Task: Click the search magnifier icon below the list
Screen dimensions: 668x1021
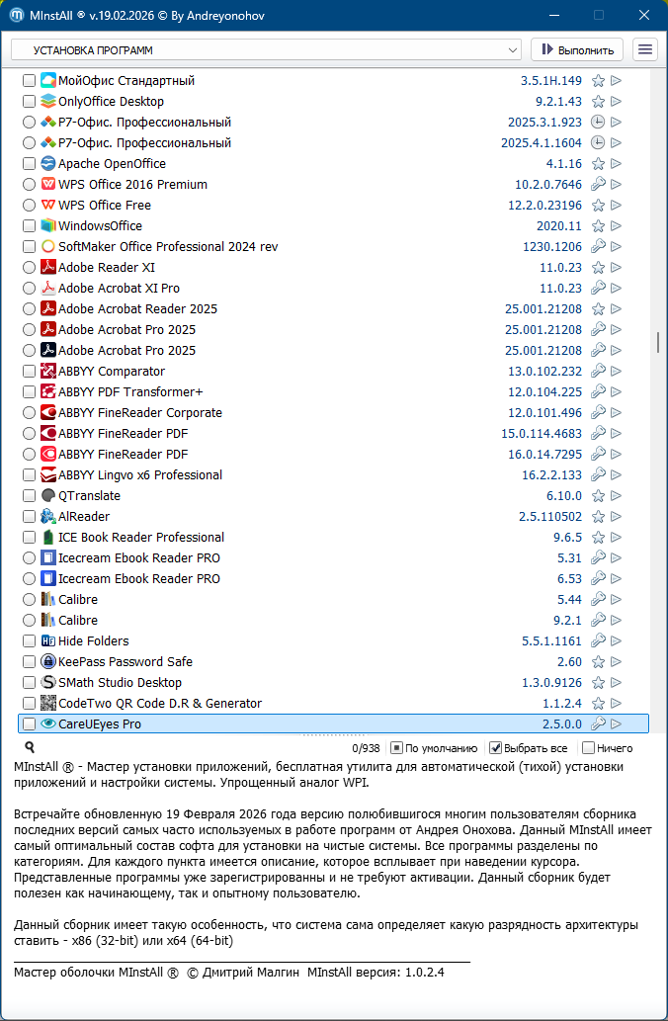Action: tap(30, 748)
